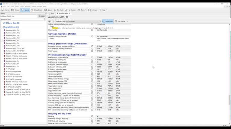Open the Search panel header dropdown

(45, 13)
